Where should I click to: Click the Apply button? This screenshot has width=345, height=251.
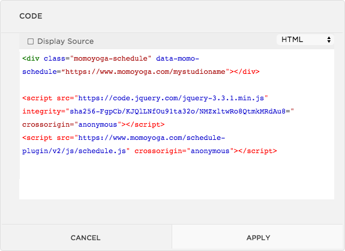pos(258,238)
